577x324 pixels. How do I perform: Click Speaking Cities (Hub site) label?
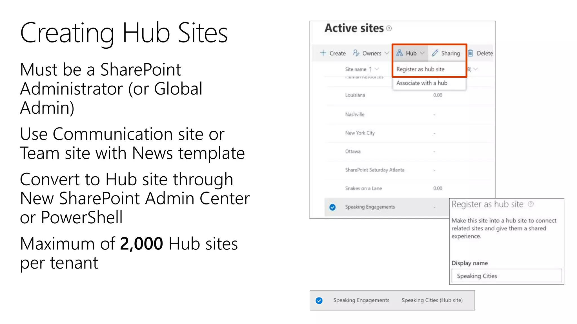point(432,300)
